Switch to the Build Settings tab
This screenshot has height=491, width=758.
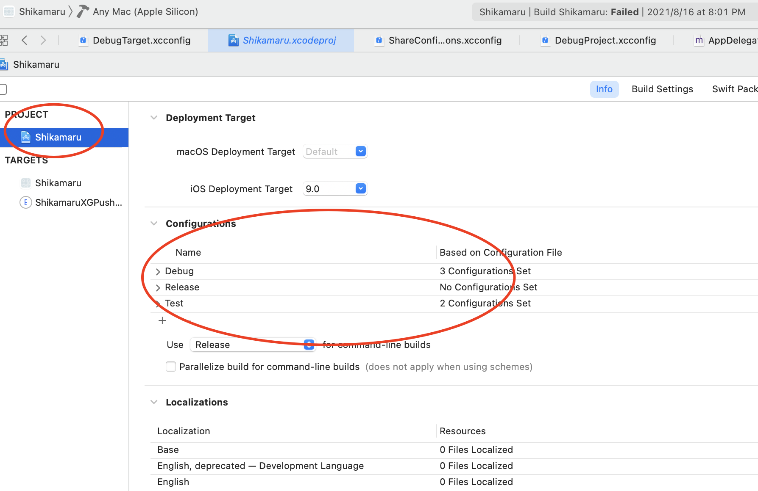[662, 89]
